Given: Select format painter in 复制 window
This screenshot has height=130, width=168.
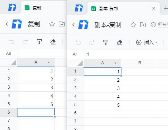Looking at the screenshot, I should pyautogui.click(x=39, y=42).
